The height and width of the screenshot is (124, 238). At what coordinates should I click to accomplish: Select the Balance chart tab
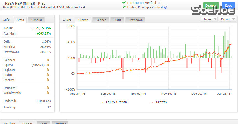tap(101, 20)
